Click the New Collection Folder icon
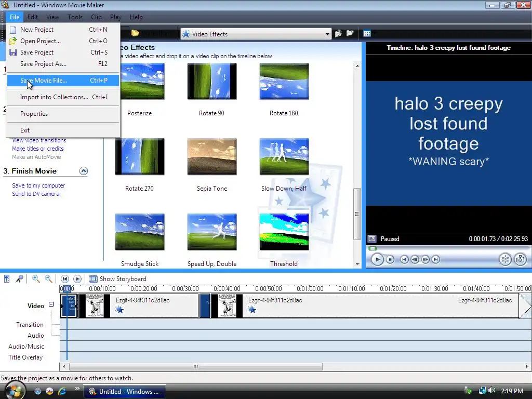Screen dimensions: 532x399 [350, 33]
